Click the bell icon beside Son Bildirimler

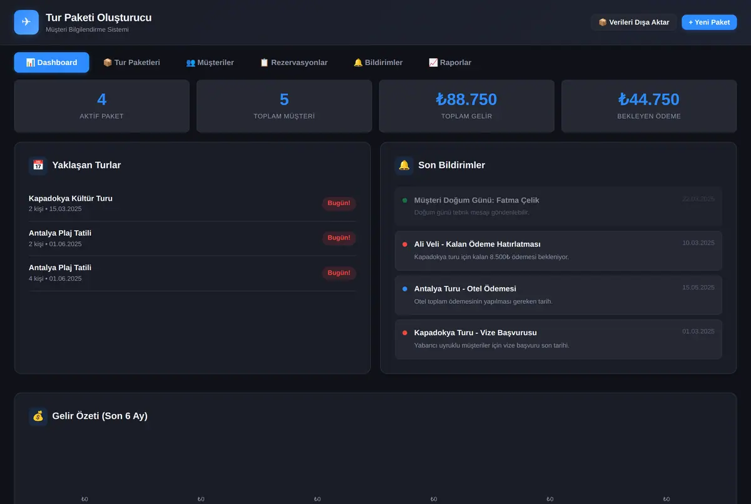(404, 165)
